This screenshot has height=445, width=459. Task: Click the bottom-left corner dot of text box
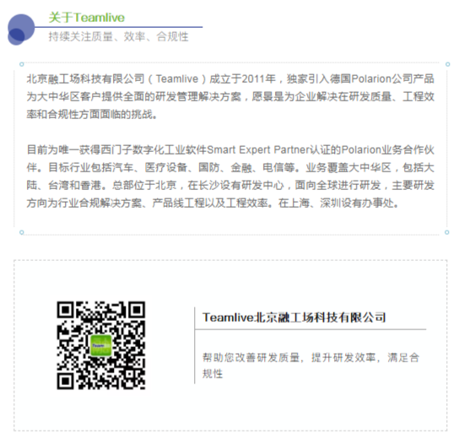[x=21, y=232]
